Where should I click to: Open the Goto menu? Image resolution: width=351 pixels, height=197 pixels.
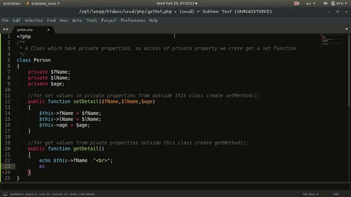pyautogui.click(x=77, y=20)
